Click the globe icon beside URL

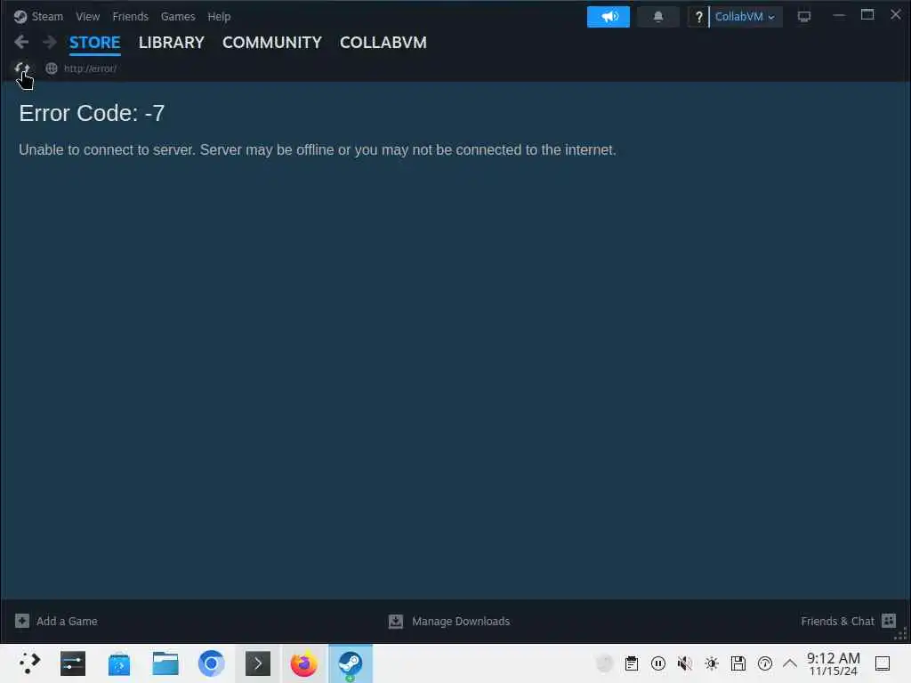[52, 68]
